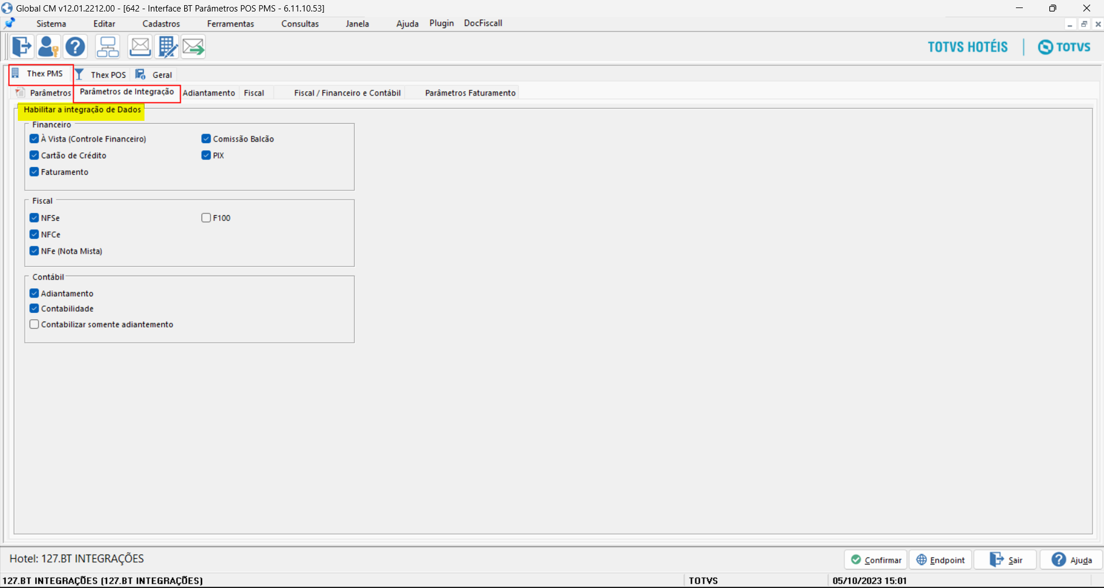The image size is (1104, 588).
Task: Click the status bar date 05/10/2023 15:01
Action: 870,581
